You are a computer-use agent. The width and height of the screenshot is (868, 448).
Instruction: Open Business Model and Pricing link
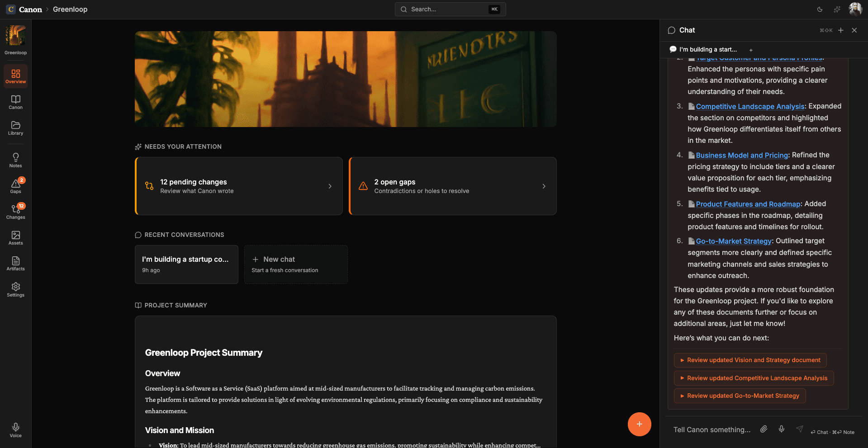tap(742, 155)
